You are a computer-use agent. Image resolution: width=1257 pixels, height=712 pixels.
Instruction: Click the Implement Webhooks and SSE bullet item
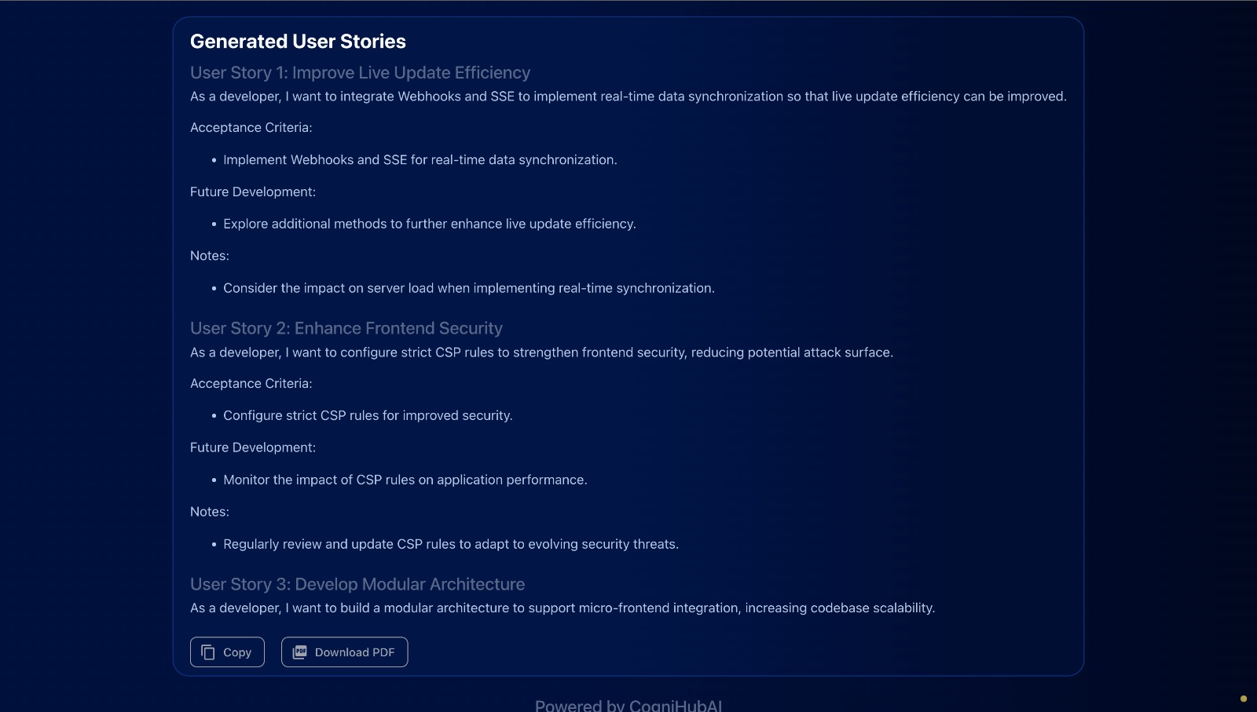click(420, 160)
